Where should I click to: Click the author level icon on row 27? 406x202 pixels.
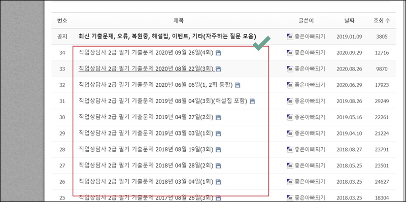pyautogui.click(x=290, y=165)
